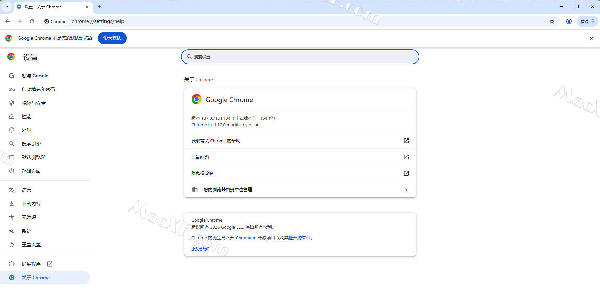Click the 下载内容 download icon
Viewport: 600px width, 304px height.
[12, 204]
